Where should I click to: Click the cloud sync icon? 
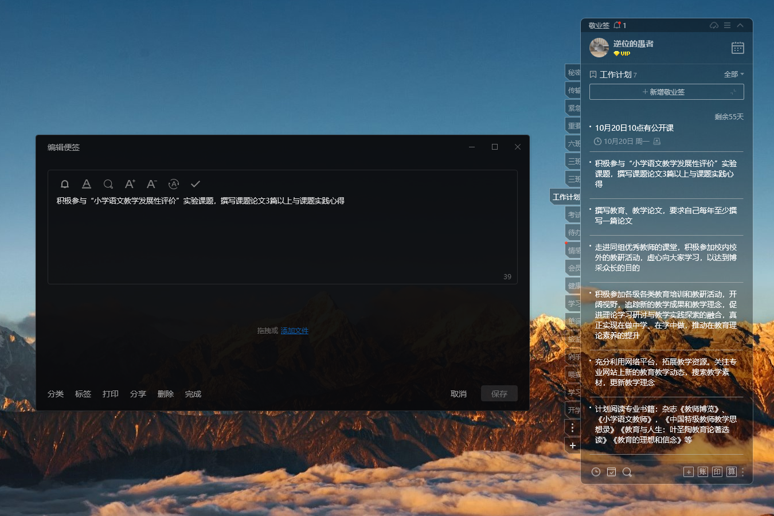[714, 25]
